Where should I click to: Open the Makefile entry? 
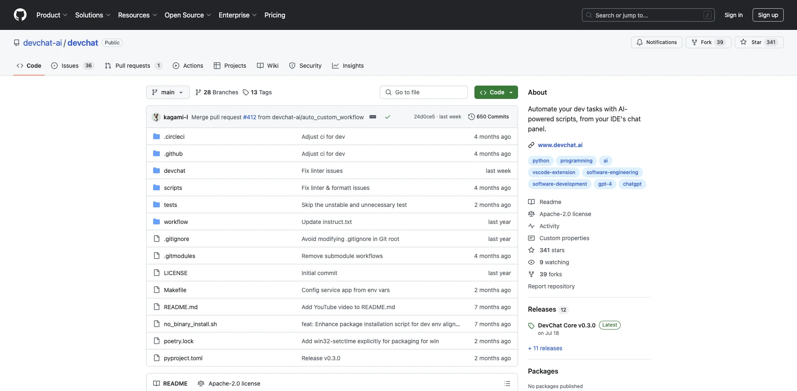[x=175, y=290]
